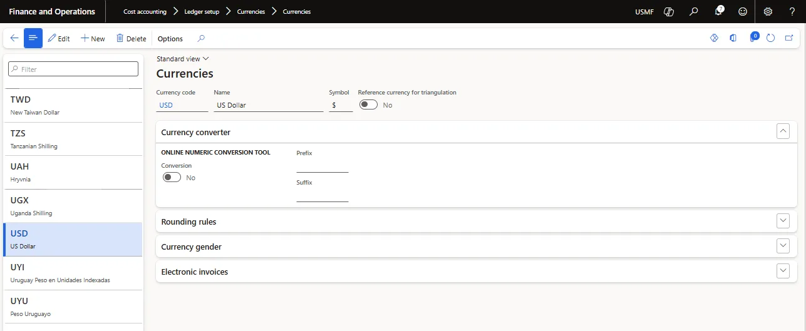The image size is (806, 331).
Task: Select UYI Uruguay Peso en Unidades Indexadas
Action: [x=73, y=273]
